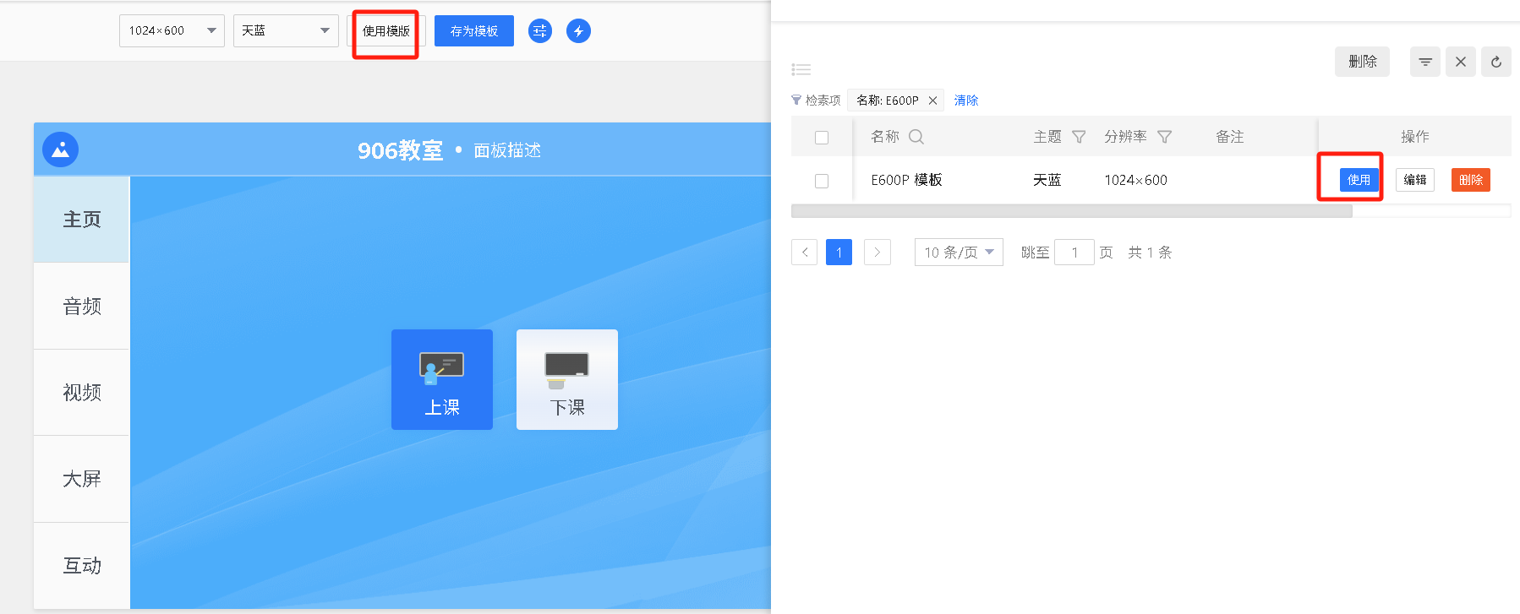This screenshot has width=1520, height=614.
Task: Click the 跳至 page number input
Action: 1074,253
